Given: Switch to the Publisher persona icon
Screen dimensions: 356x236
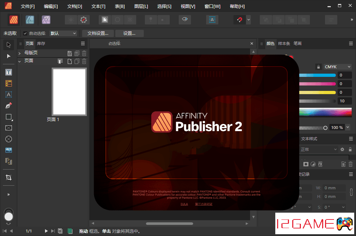Looking at the screenshot, I should point(14,20).
